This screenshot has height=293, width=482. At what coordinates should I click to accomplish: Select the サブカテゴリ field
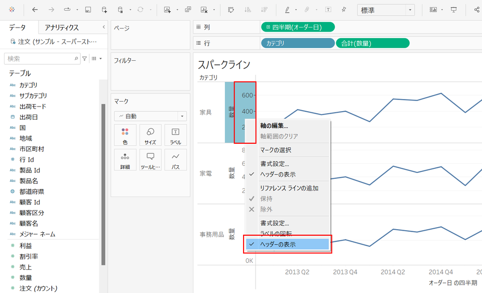click(33, 95)
